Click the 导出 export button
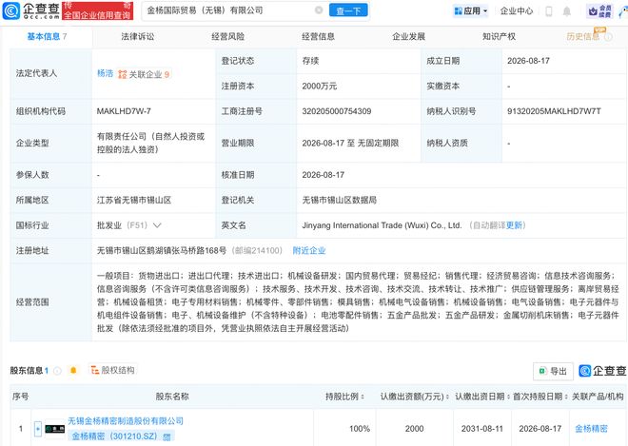 coord(553,371)
